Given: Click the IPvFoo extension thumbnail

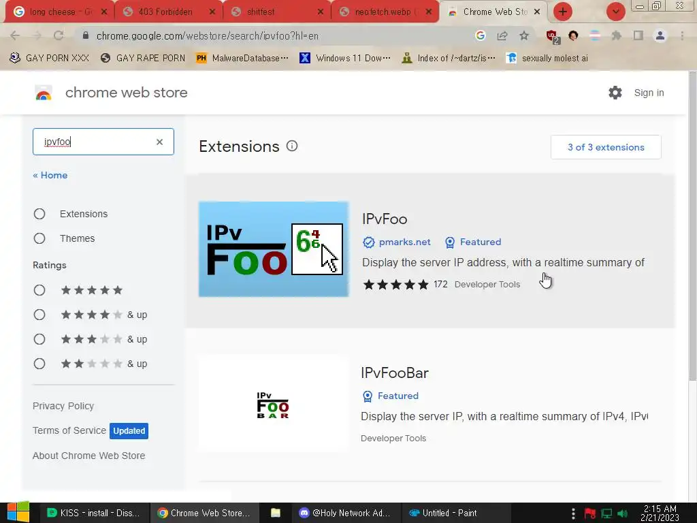Looking at the screenshot, I should (x=274, y=249).
